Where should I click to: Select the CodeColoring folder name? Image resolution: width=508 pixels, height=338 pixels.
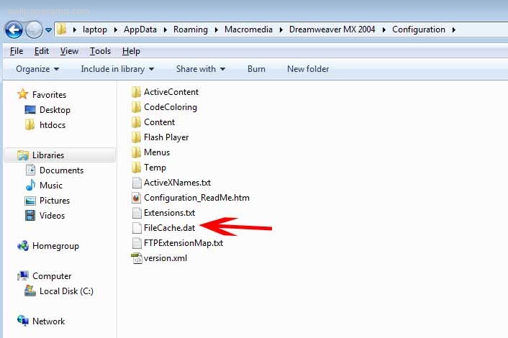pos(171,107)
